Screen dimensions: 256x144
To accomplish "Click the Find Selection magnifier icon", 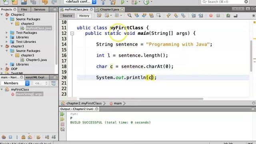I will (129, 16).
